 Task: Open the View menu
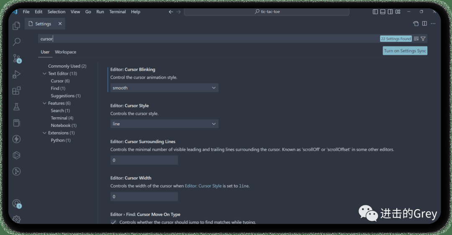pyautogui.click(x=75, y=12)
